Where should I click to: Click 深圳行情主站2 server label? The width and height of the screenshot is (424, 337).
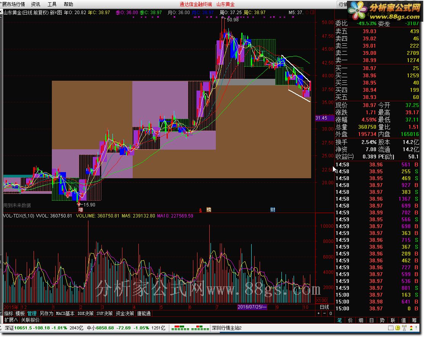(226, 328)
